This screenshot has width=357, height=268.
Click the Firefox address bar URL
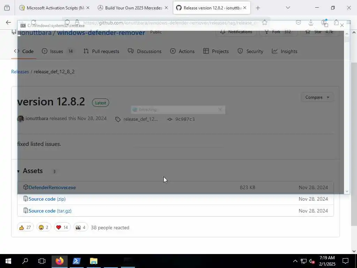click(x=170, y=23)
